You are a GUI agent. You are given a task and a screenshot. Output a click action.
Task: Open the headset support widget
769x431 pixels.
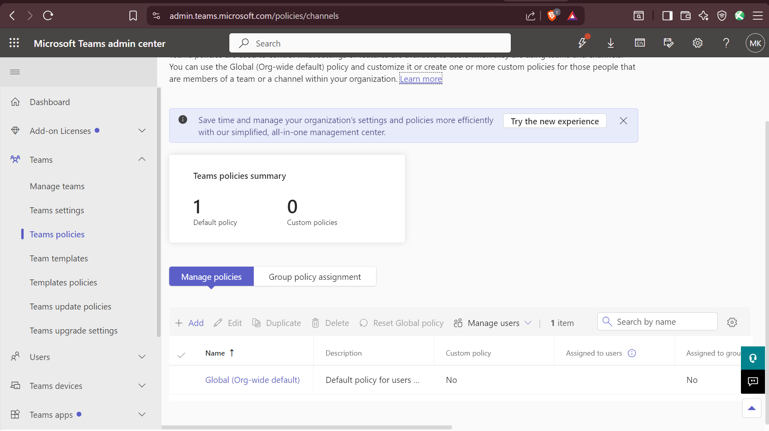click(x=753, y=358)
